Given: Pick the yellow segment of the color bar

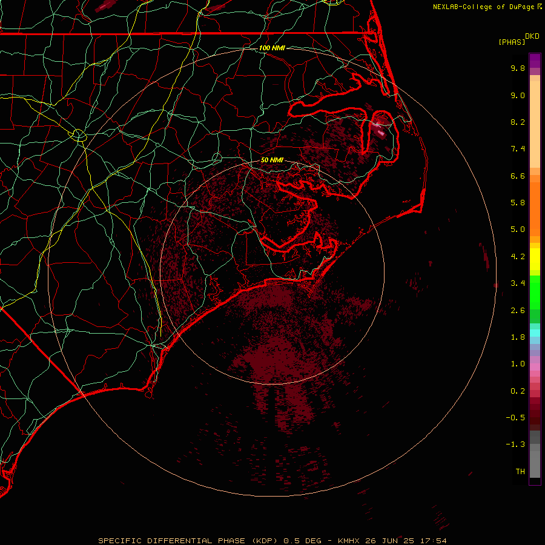Looking at the screenshot, I should pyautogui.click(x=535, y=259).
